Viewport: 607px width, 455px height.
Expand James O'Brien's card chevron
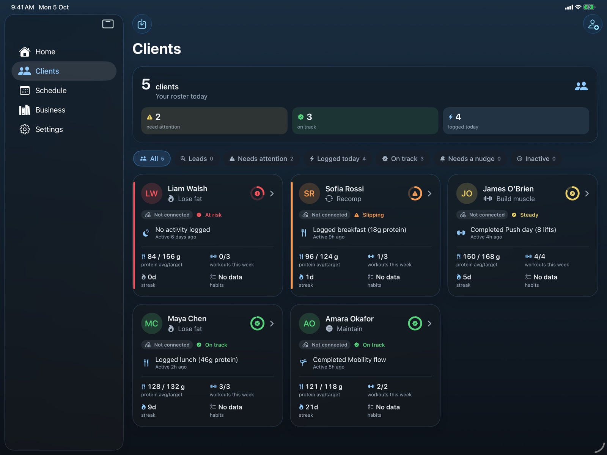(x=587, y=193)
